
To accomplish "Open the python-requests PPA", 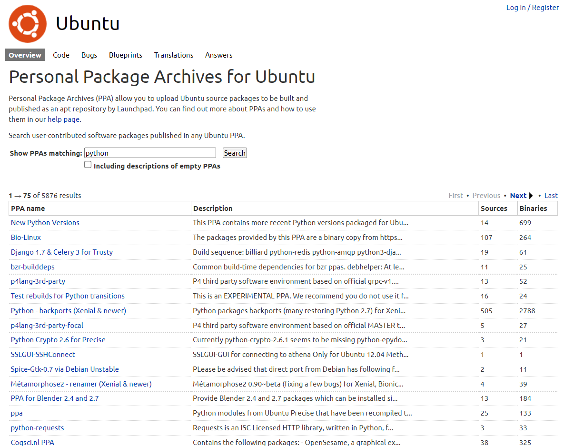I will point(38,428).
